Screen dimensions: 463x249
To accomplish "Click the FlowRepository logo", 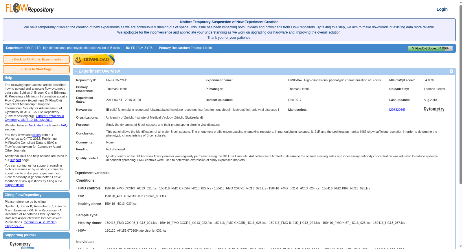I will (30, 8).
